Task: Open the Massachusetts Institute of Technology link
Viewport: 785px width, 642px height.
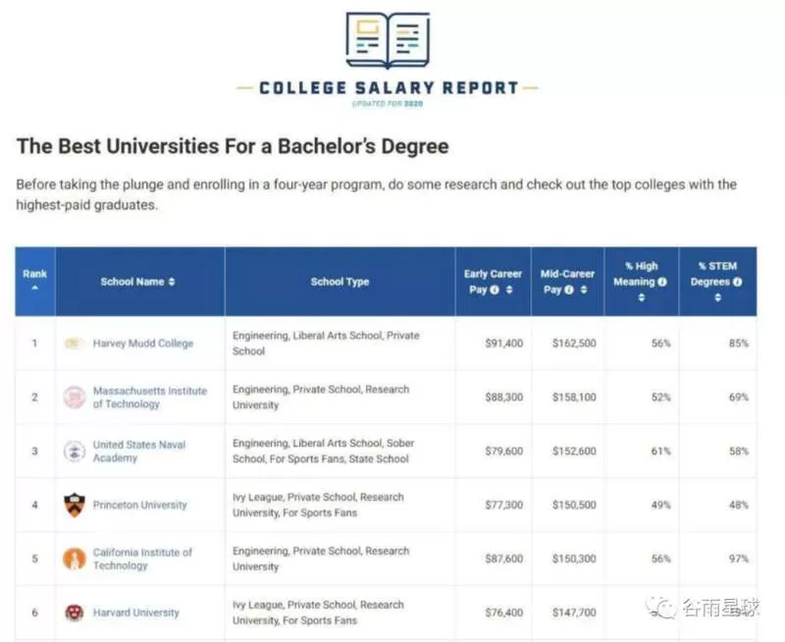Action: pos(150,398)
